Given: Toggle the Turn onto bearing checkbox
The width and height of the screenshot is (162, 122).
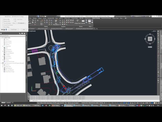Looking at the screenshot, I should pyautogui.click(x=3, y=23).
